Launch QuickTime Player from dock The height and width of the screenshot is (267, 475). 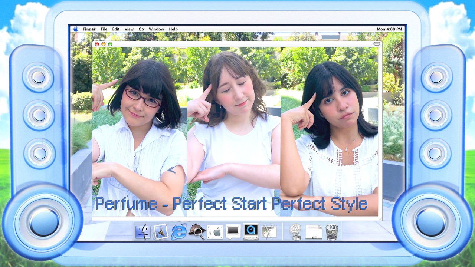251,232
